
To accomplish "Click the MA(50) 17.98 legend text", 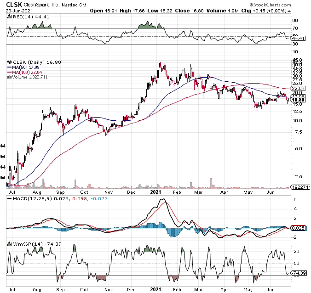I will pyautogui.click(x=26, y=68).
